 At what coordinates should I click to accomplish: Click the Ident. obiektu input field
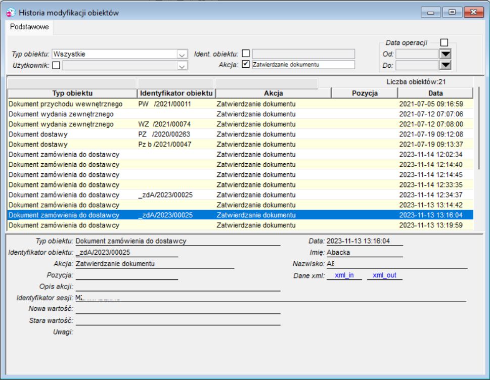tap(303, 54)
